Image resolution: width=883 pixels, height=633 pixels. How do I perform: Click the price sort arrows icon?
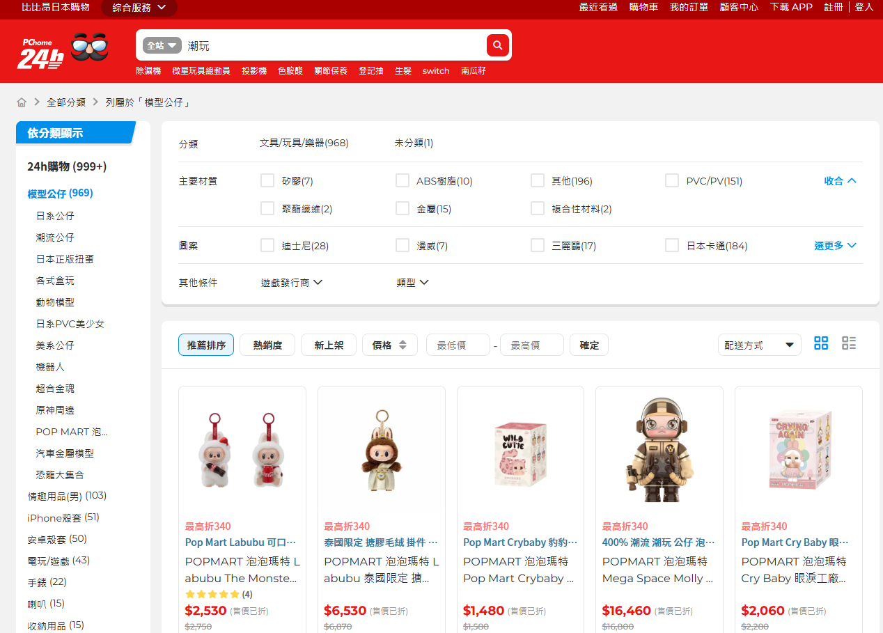403,345
